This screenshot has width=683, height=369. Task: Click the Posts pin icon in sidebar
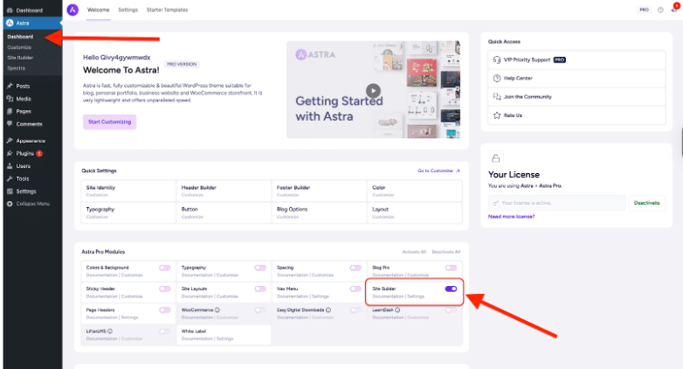tap(10, 86)
